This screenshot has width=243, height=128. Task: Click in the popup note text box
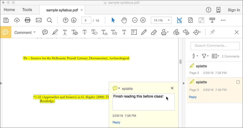click(x=143, y=102)
